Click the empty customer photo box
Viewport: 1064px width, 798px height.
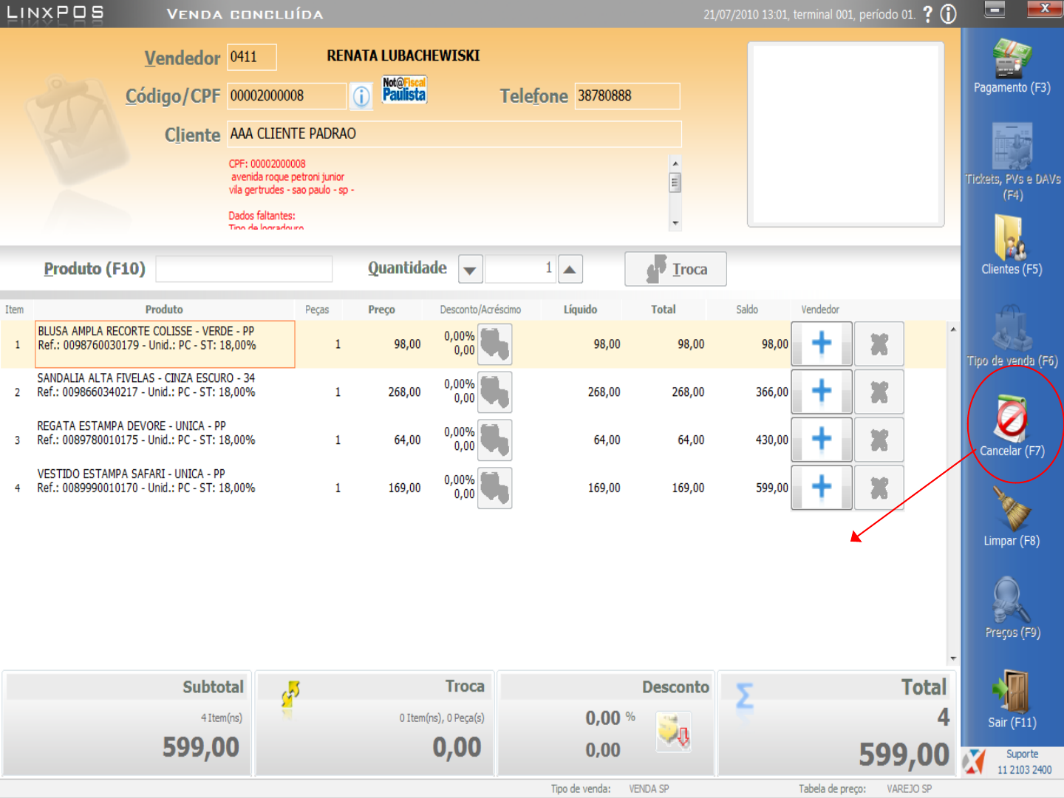846,134
